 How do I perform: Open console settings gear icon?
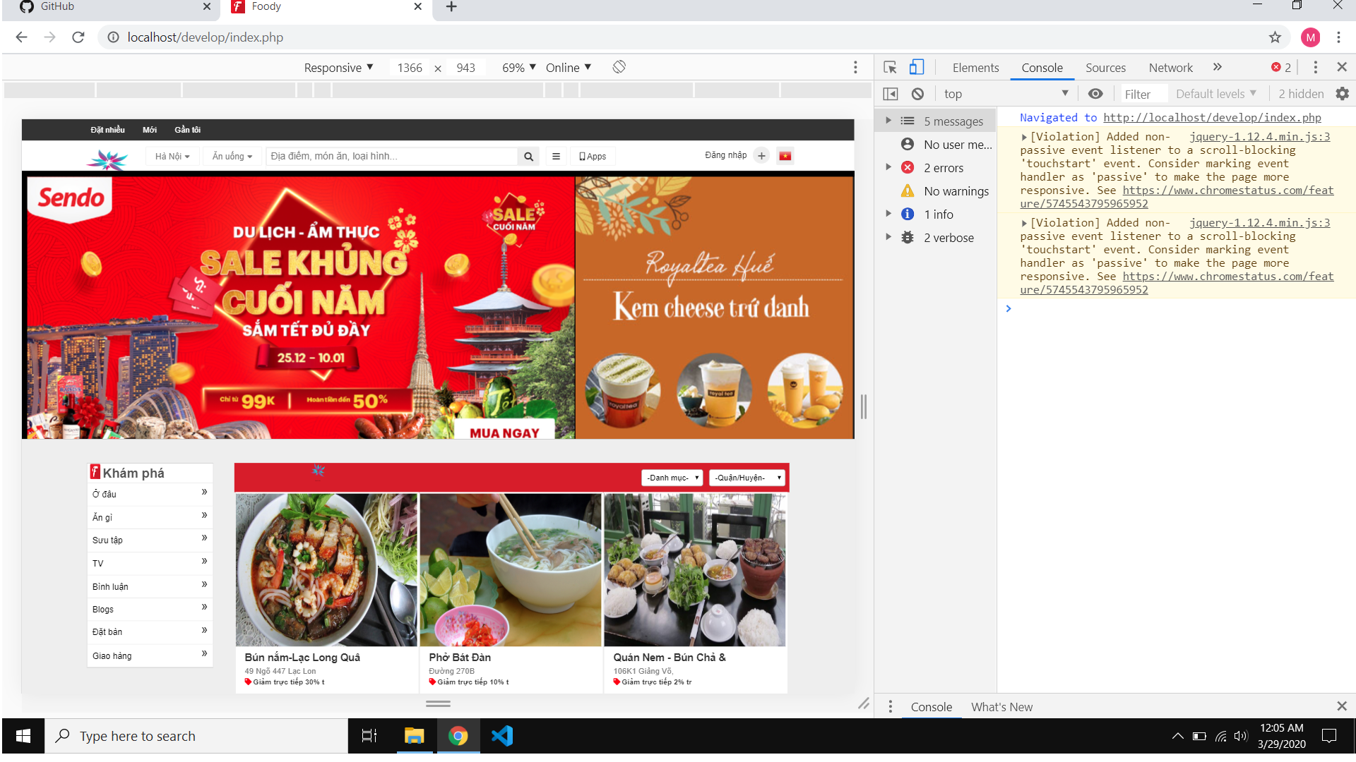(1343, 94)
